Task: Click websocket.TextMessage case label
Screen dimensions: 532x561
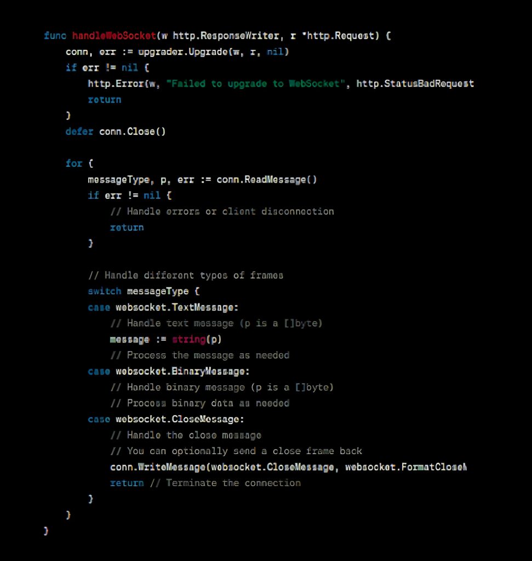Action: tap(177, 308)
